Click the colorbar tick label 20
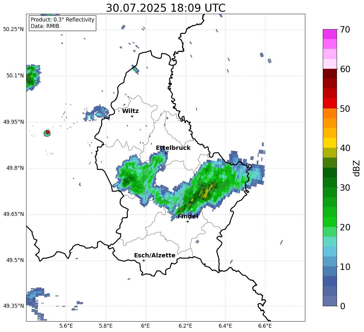 point(345,227)
